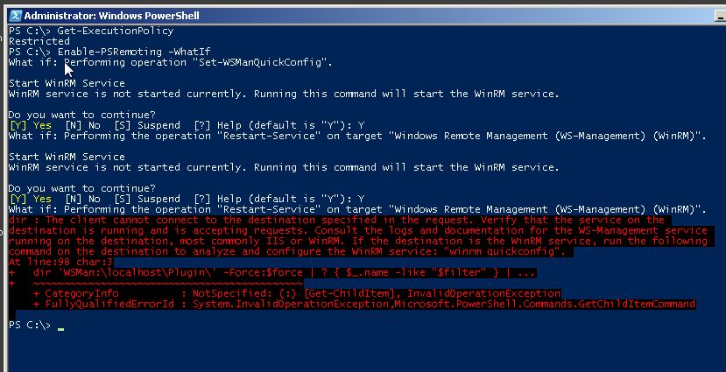The image size is (726, 372).
Task: Click the first 'Start WinRM Service' heading
Action: pyautogui.click(x=67, y=83)
